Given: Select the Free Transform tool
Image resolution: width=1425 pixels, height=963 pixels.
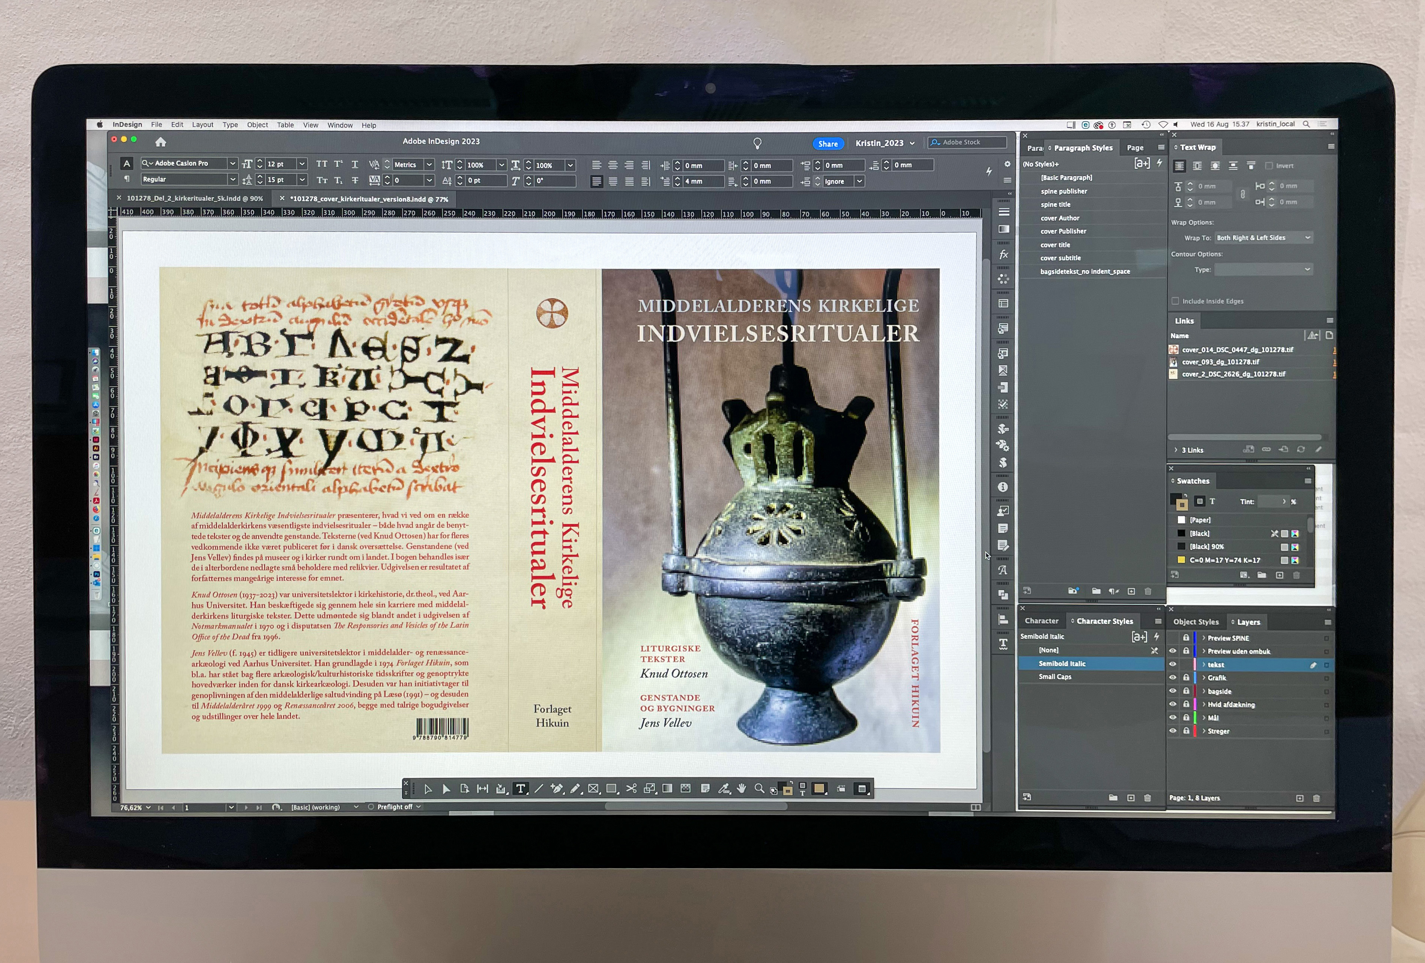Looking at the screenshot, I should point(649,789).
